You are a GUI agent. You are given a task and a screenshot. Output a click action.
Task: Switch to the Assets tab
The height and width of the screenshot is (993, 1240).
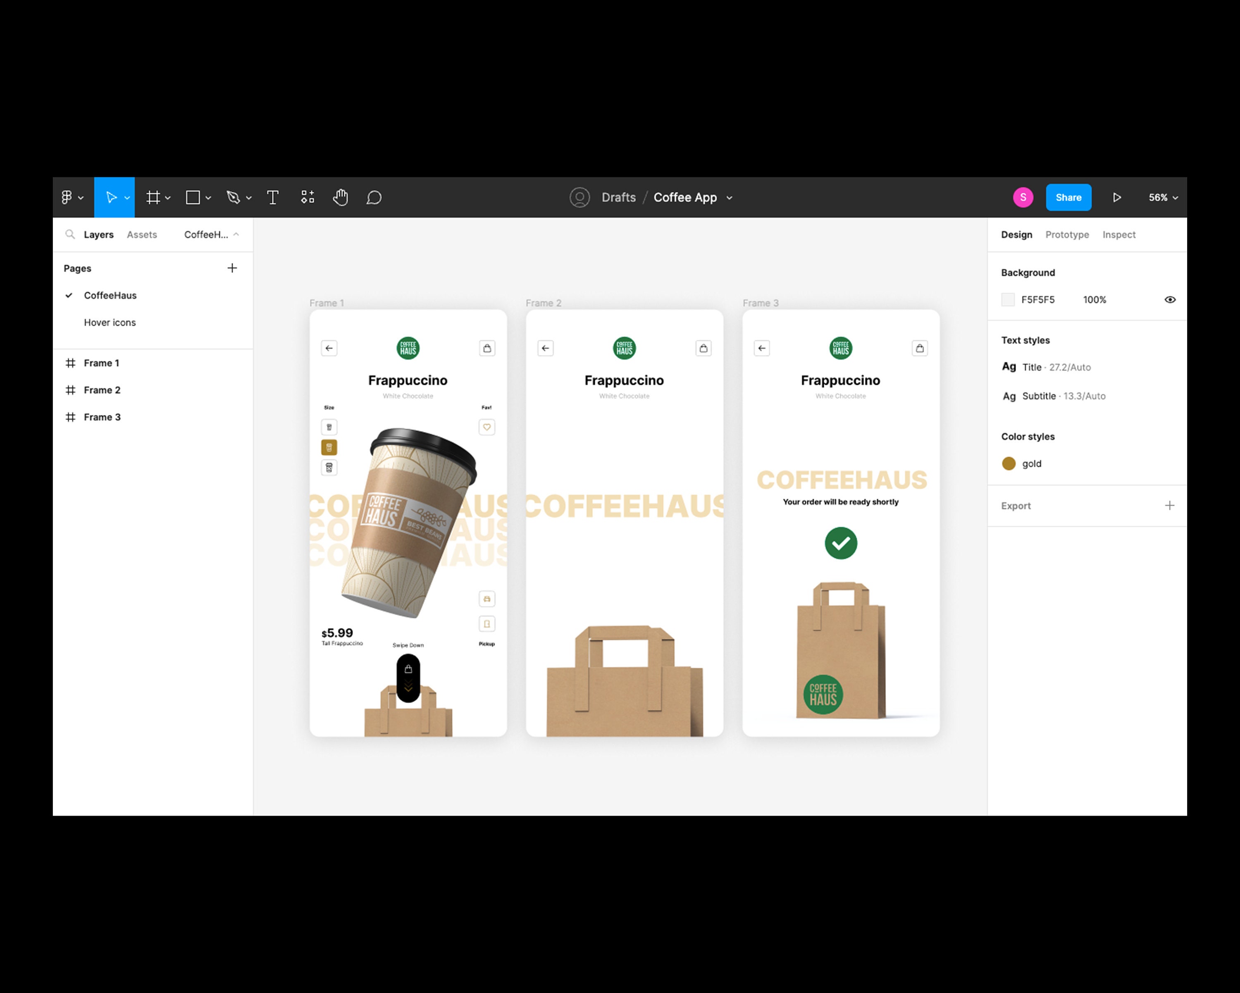pos(141,234)
